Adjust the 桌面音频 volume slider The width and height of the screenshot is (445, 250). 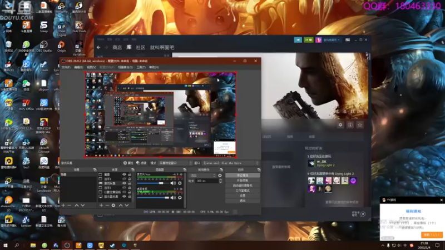[x=153, y=197]
